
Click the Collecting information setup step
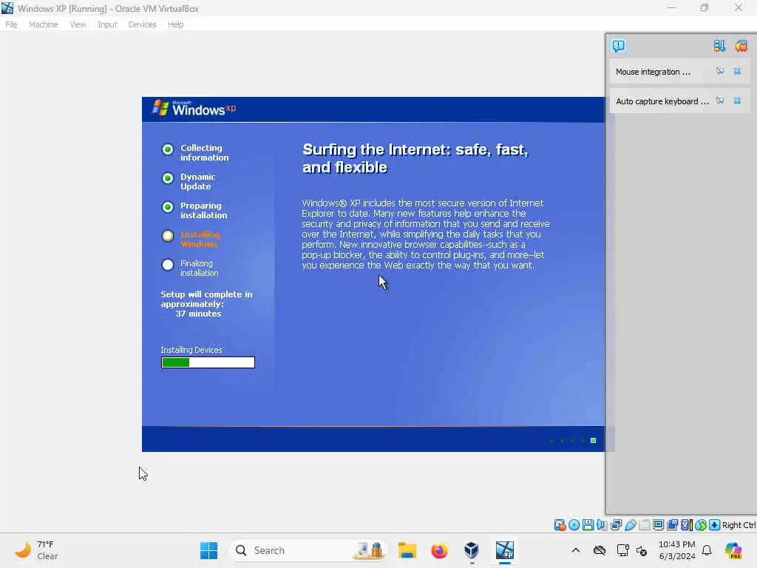[x=195, y=152]
